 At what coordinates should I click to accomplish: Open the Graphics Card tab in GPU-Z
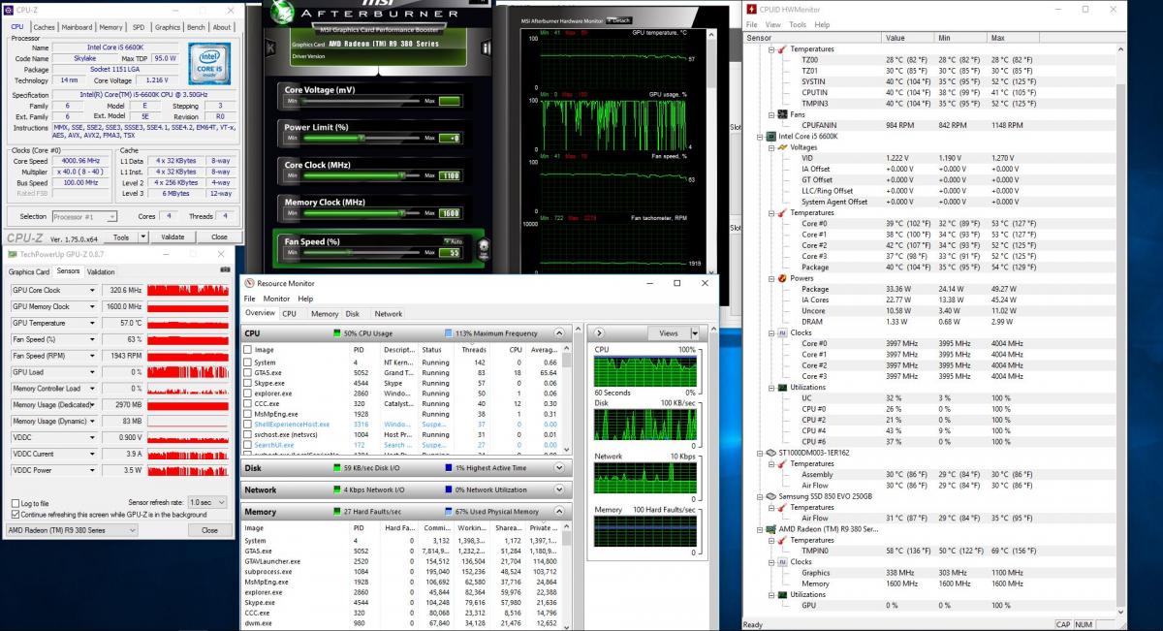(x=29, y=271)
